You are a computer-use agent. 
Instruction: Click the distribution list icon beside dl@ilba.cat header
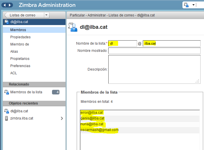click(x=7, y=22)
